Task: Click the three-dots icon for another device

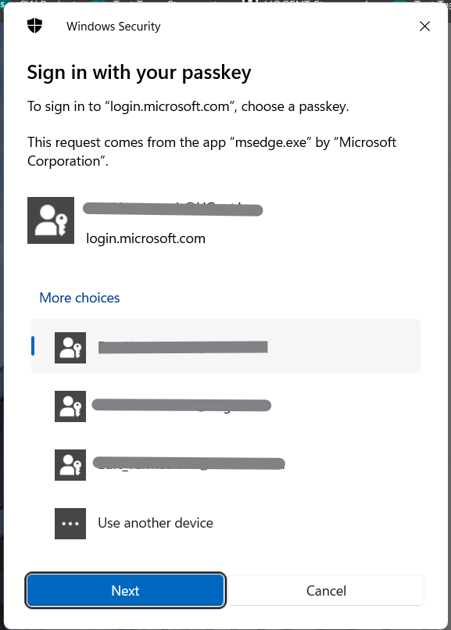Action: (x=70, y=524)
